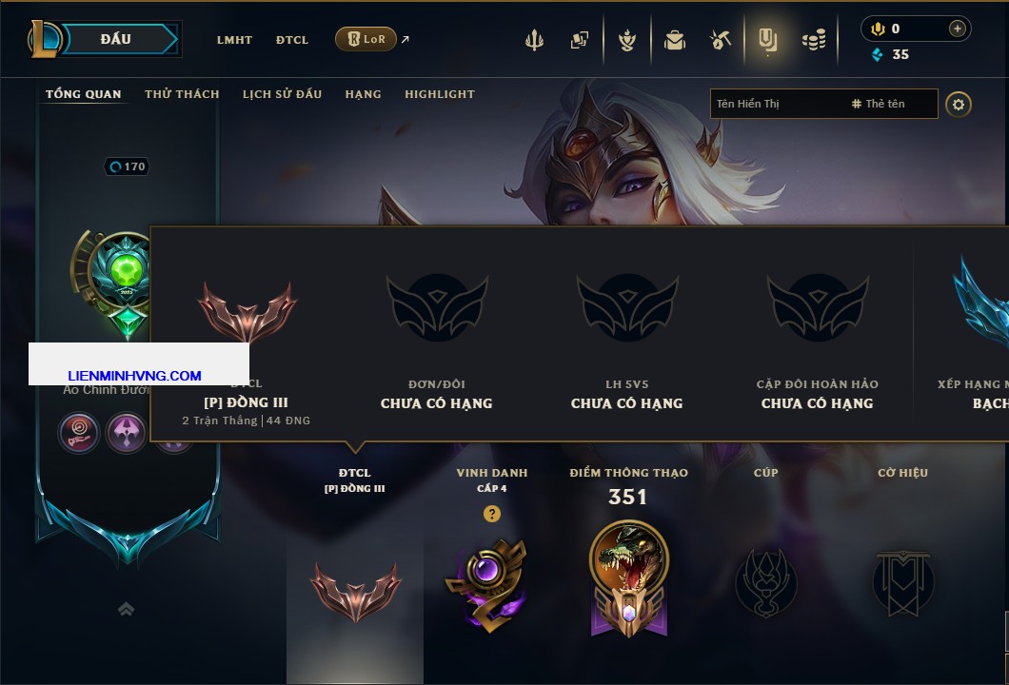The height and width of the screenshot is (685, 1009).
Task: Click the backpack inventory icon
Action: tap(674, 41)
